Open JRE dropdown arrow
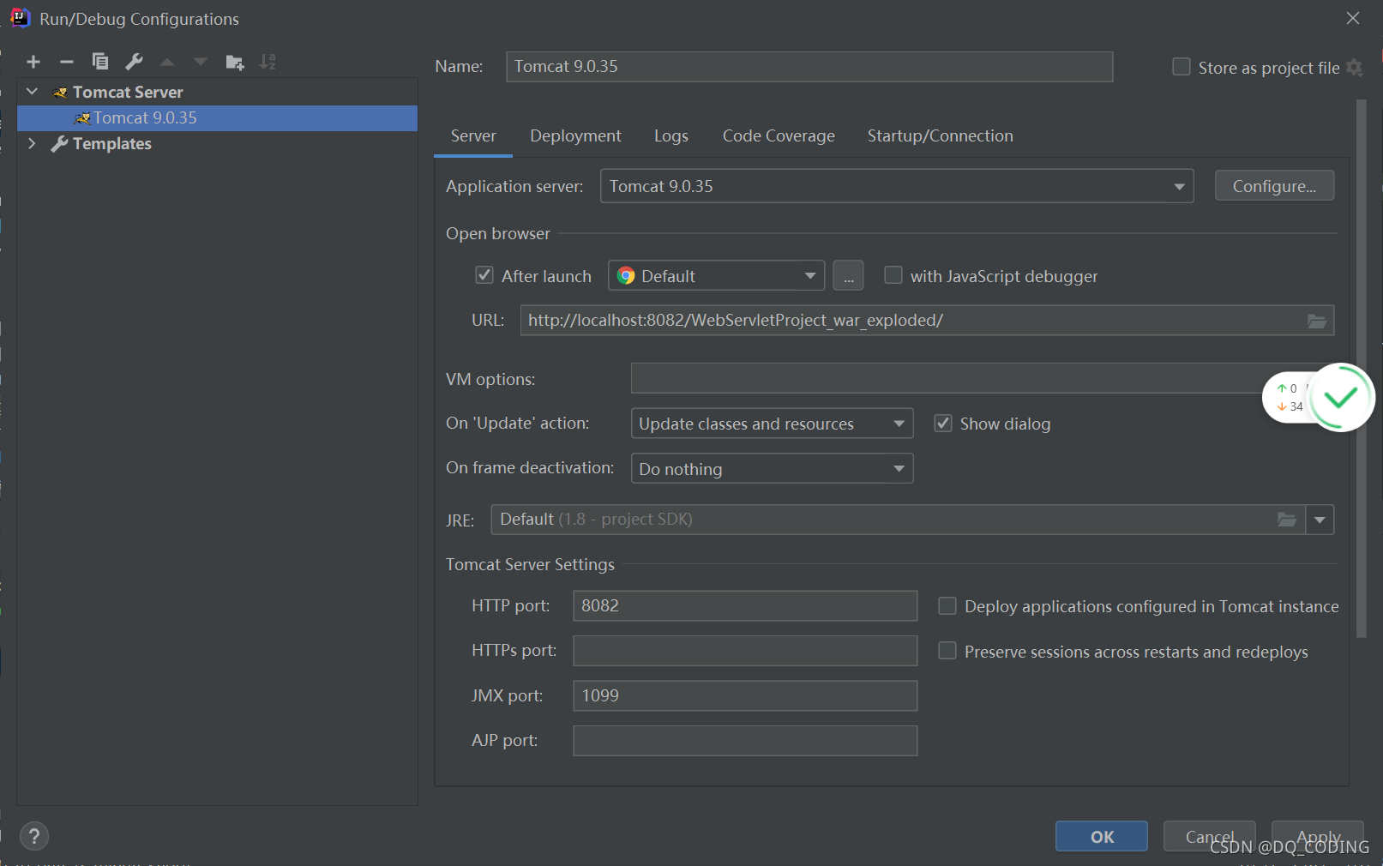Viewport: 1383px width, 866px height. [x=1320, y=520]
